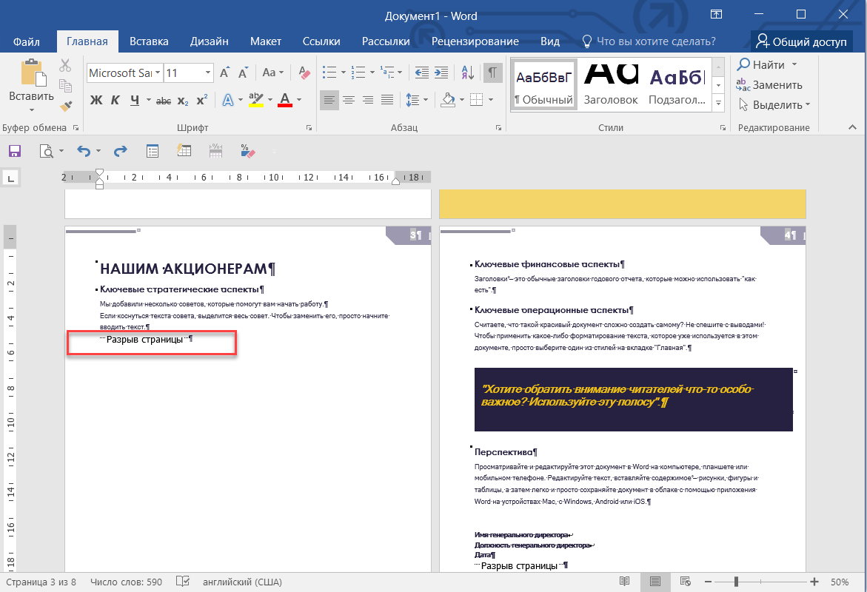Toggle italic (К) formatting
This screenshot has height=592, width=867.
115,100
